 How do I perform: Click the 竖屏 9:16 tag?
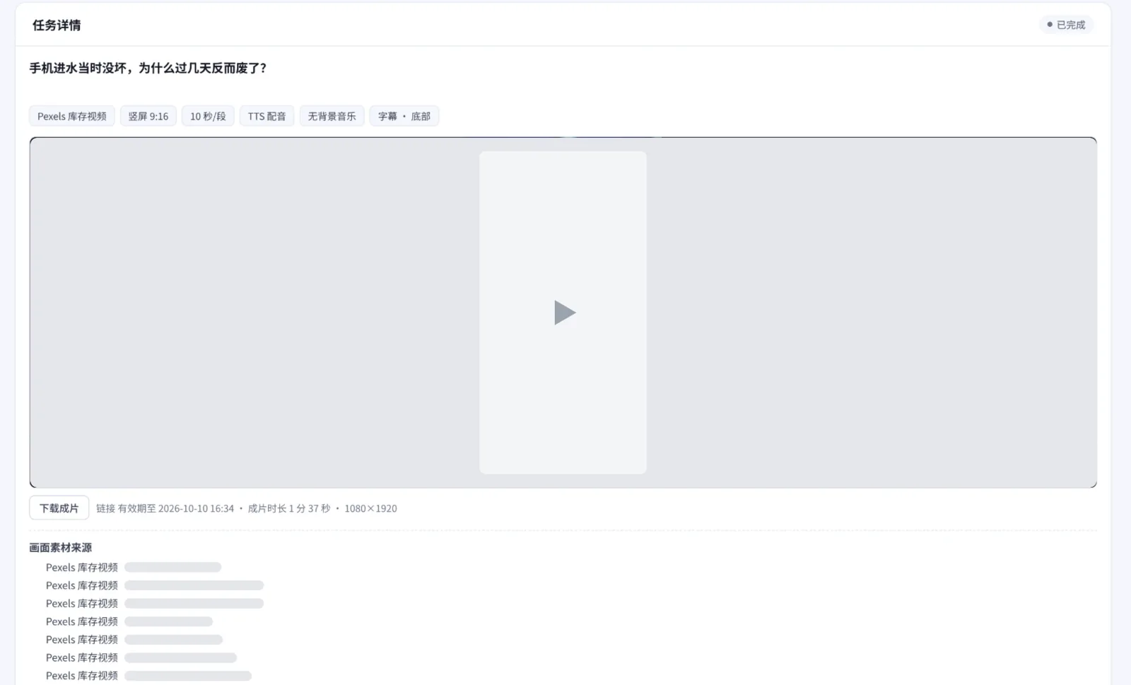[x=148, y=117]
